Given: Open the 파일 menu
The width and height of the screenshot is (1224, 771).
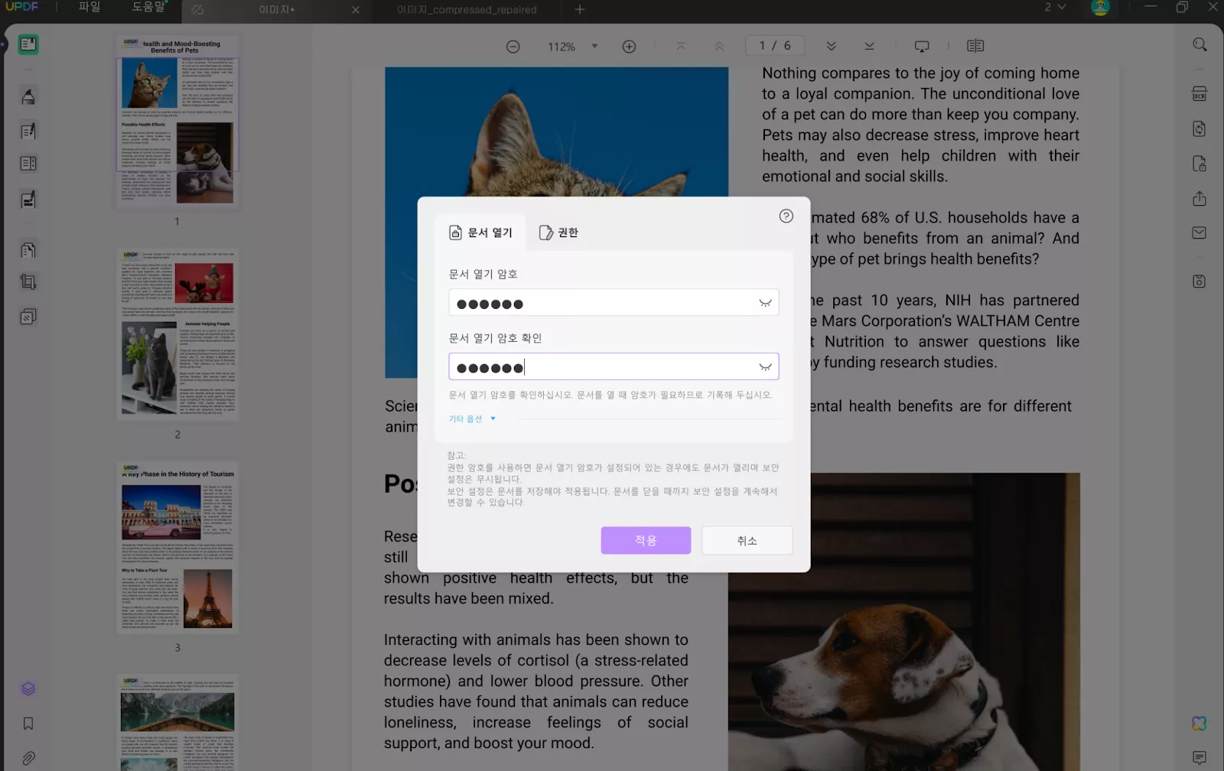Looking at the screenshot, I should pos(90,7).
